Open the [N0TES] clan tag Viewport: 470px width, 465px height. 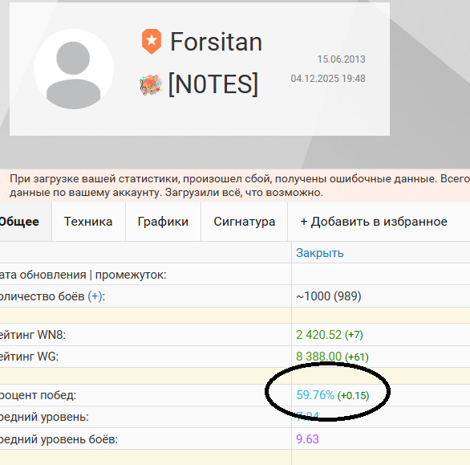(x=213, y=84)
